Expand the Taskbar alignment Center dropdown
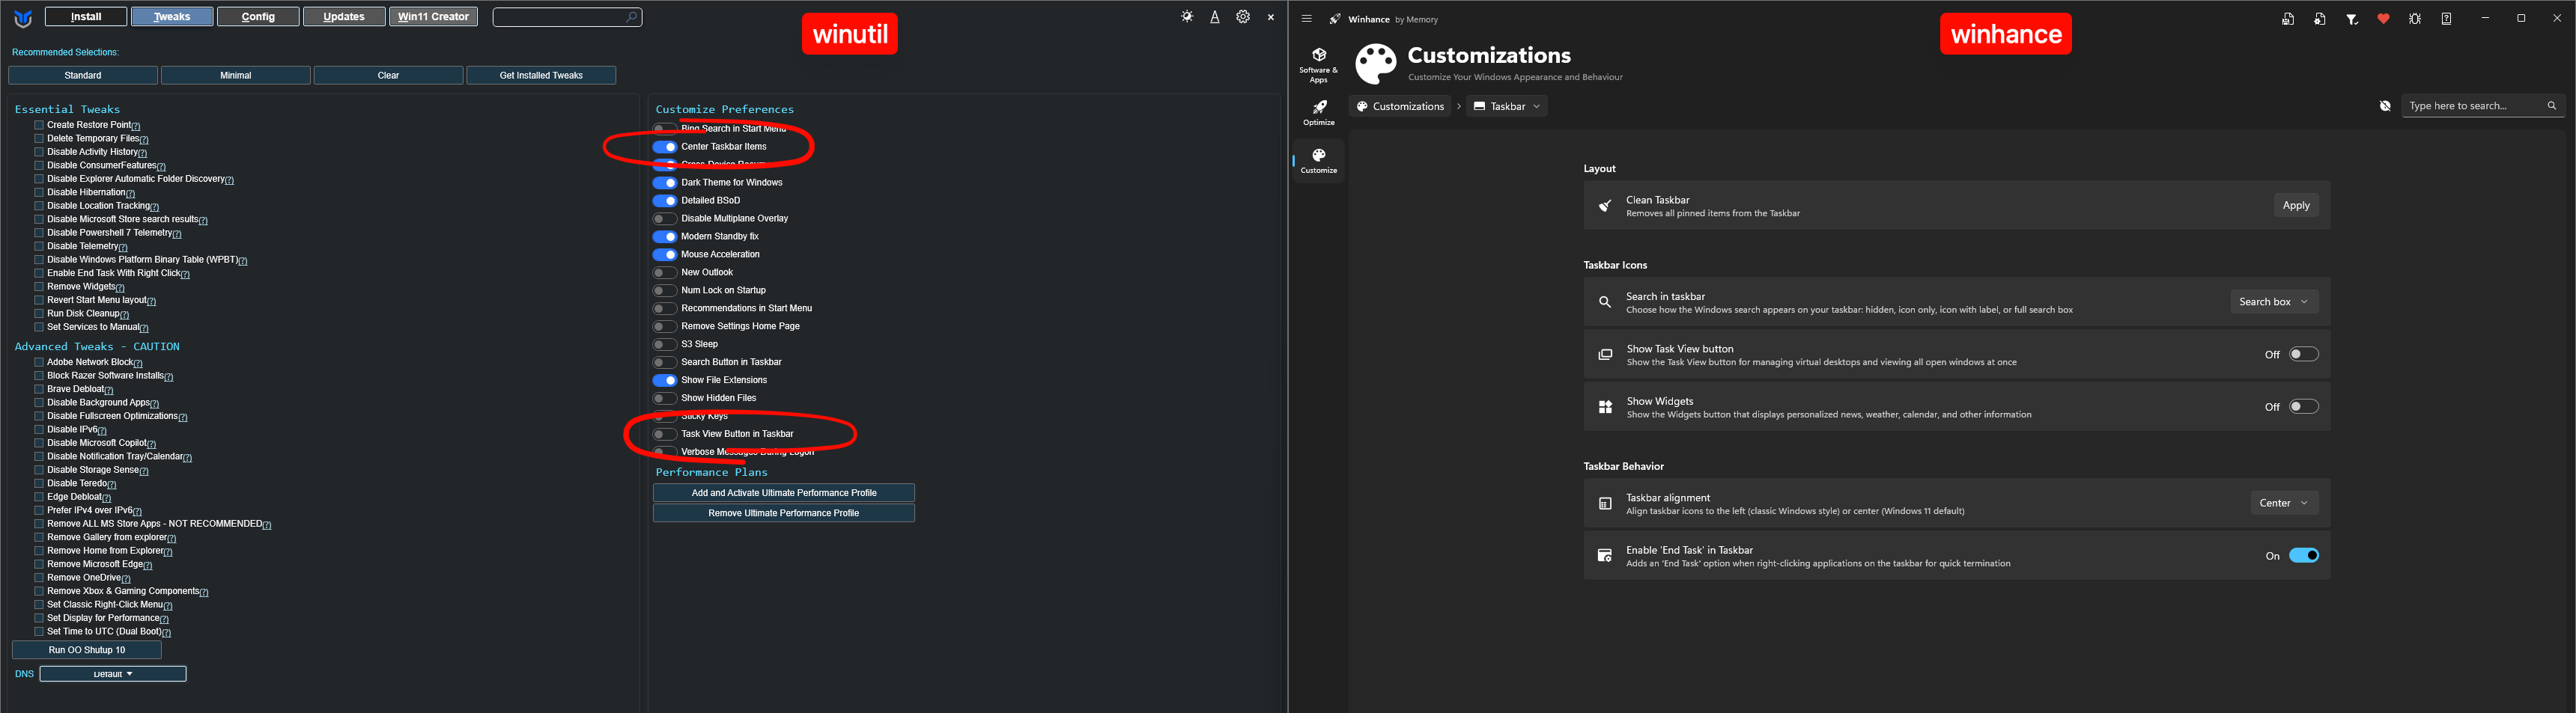The image size is (2576, 713). pos(2283,504)
